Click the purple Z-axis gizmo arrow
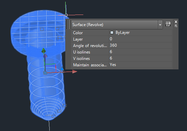Image resolution: width=187 pixels, height=131 pixels. pyautogui.click(x=45, y=56)
